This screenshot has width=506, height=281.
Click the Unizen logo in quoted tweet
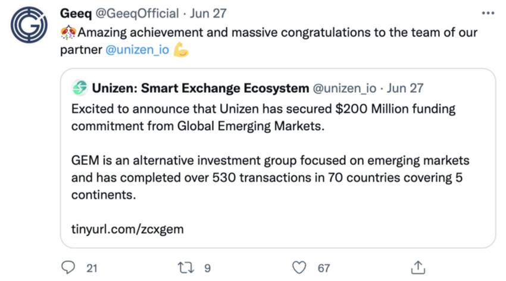[x=79, y=88]
